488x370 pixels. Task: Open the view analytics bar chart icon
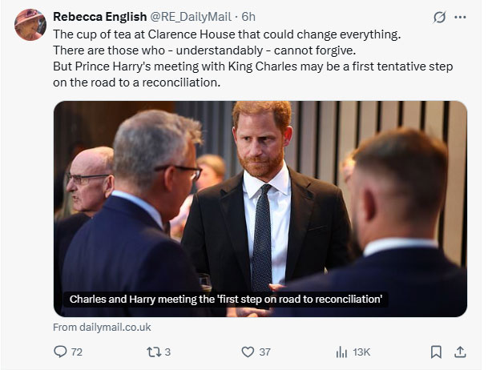[341, 352]
